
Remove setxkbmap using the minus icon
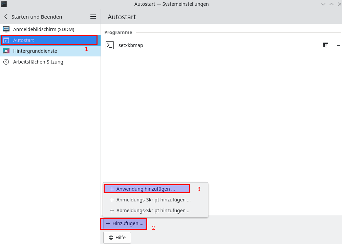[338, 45]
